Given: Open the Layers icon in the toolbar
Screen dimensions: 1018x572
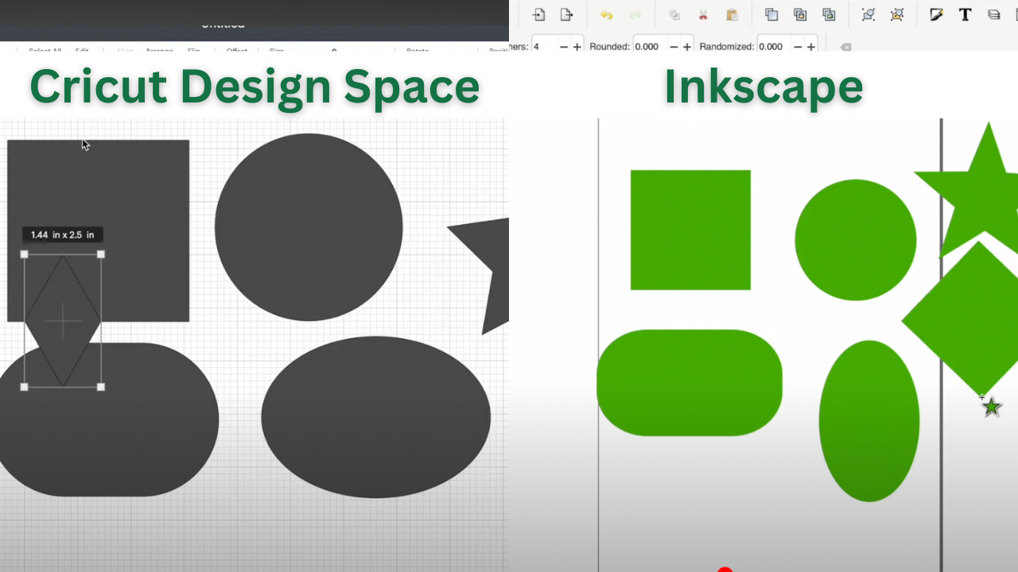Looking at the screenshot, I should (x=993, y=14).
